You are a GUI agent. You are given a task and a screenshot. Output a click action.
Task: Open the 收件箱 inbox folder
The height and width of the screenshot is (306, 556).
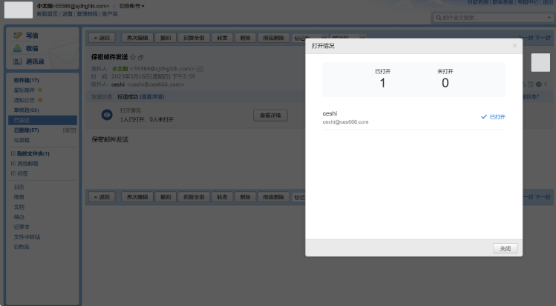click(26, 80)
